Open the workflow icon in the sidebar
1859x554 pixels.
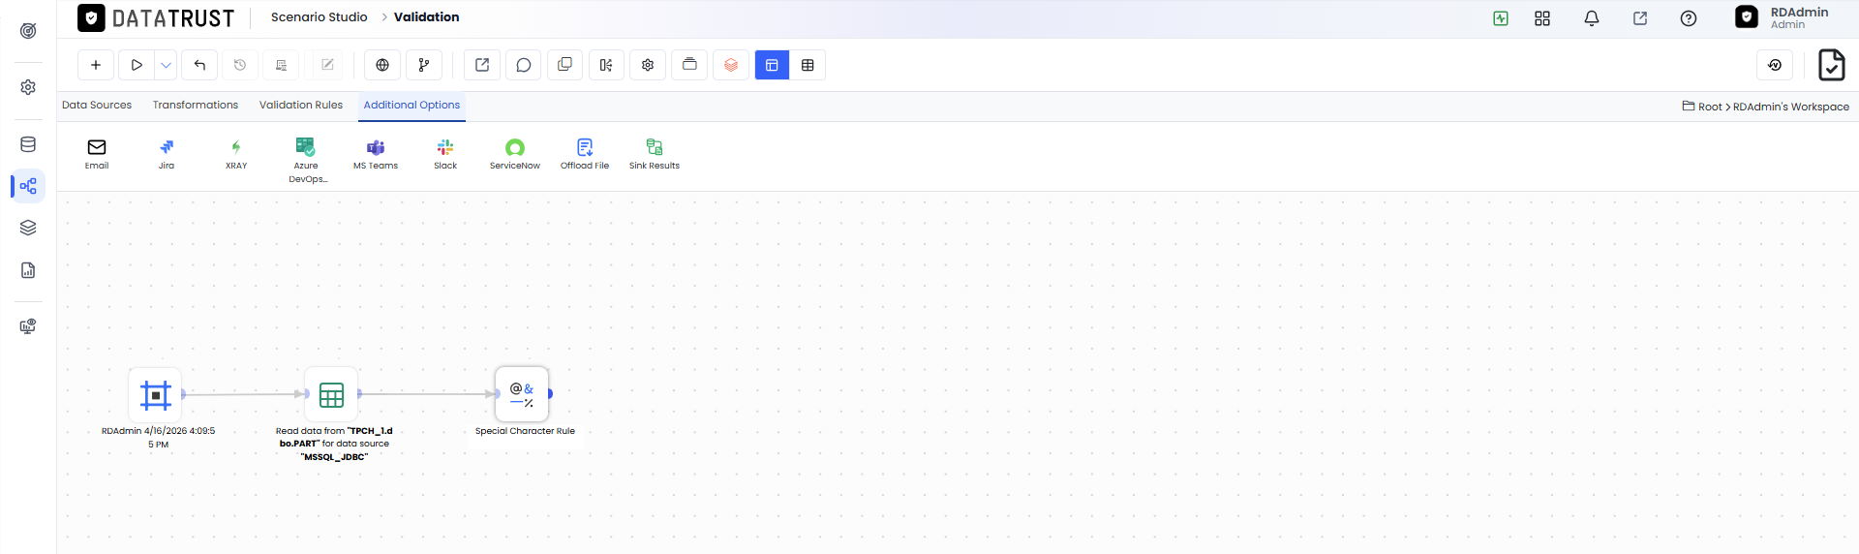(x=28, y=186)
